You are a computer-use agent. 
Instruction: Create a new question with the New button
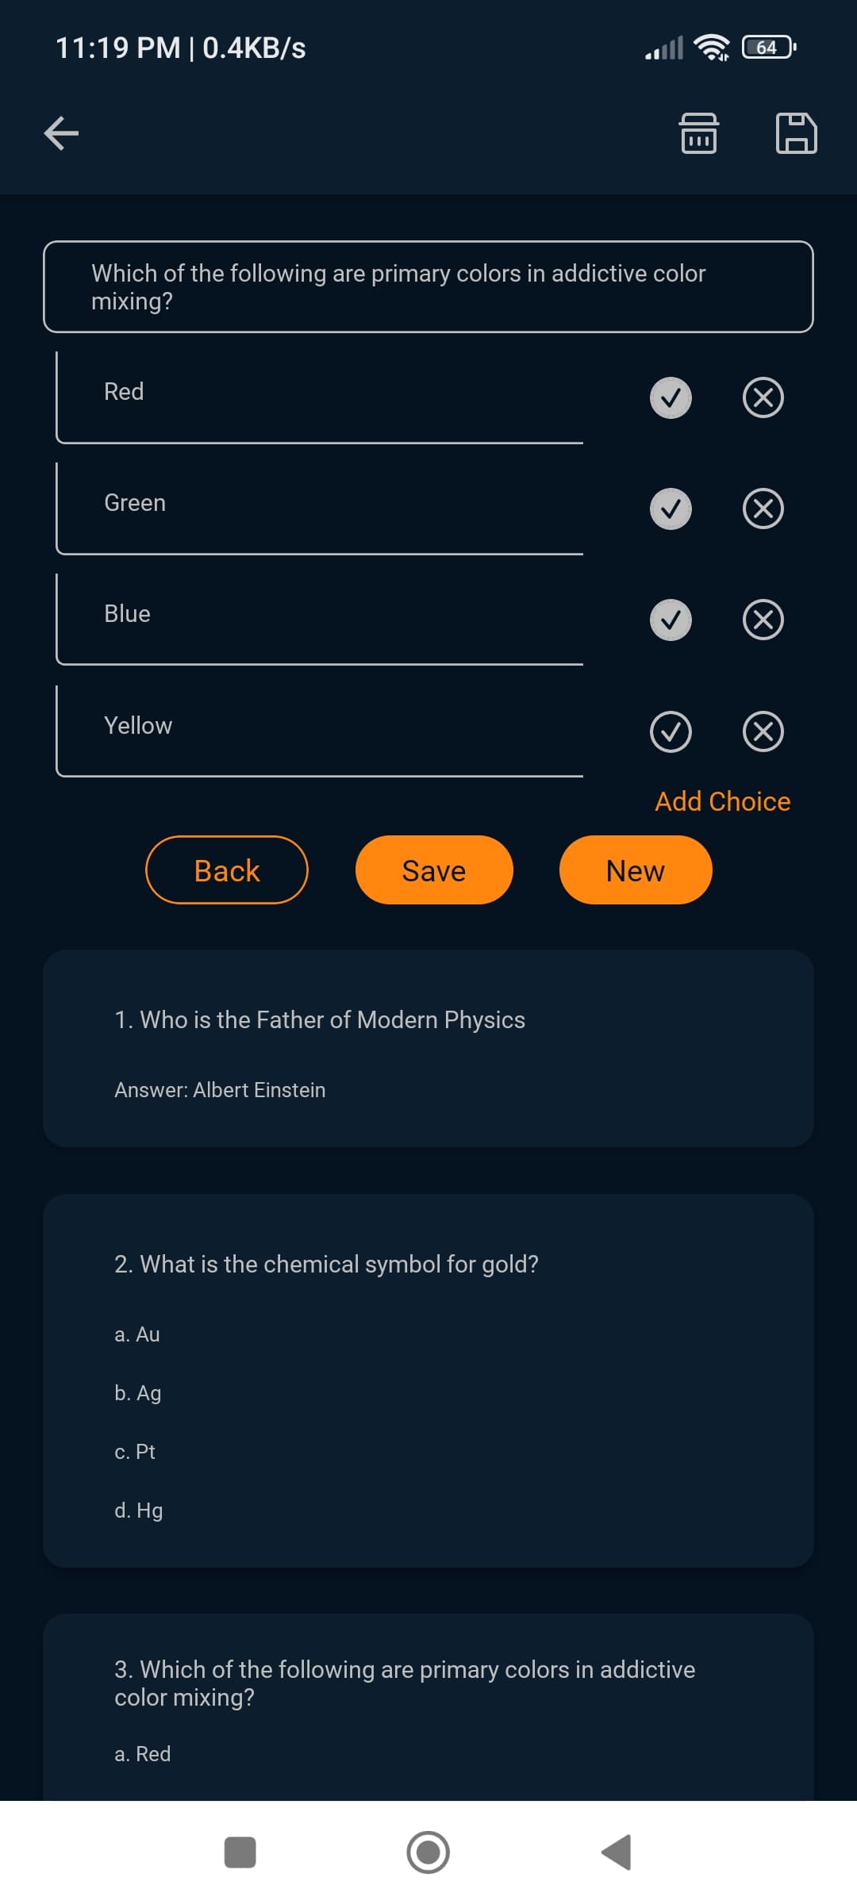coord(635,869)
